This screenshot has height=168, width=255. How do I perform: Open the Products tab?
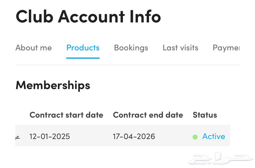point(83,48)
